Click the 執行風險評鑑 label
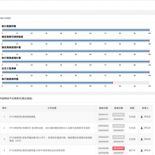The width and height of the screenshot is (155, 155). [x=9, y=26]
